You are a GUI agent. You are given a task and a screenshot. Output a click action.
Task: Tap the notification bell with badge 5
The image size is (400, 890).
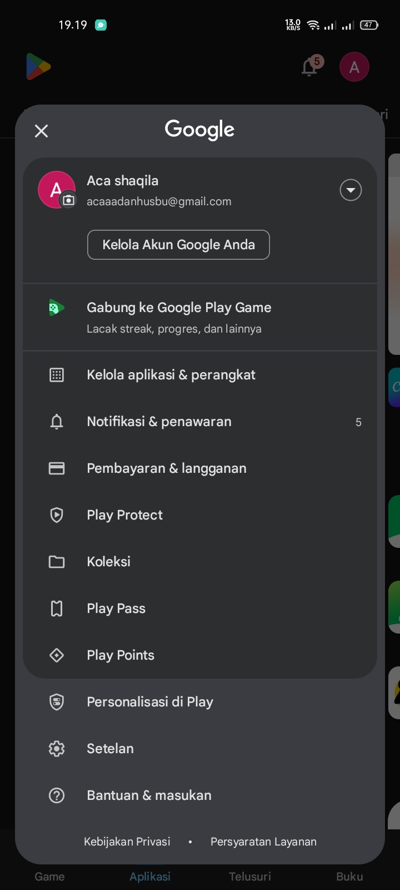(x=310, y=67)
